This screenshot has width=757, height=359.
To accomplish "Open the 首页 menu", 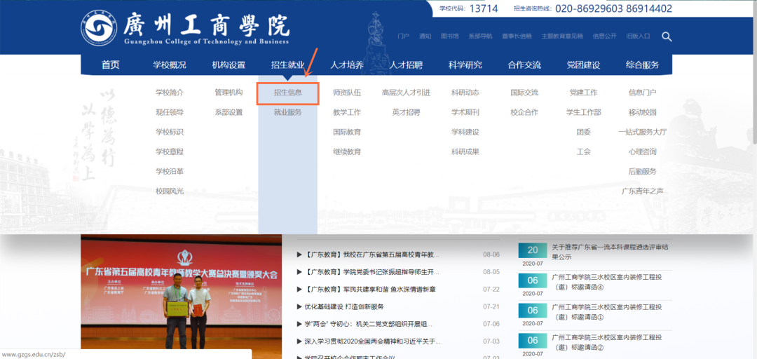I will pos(110,65).
